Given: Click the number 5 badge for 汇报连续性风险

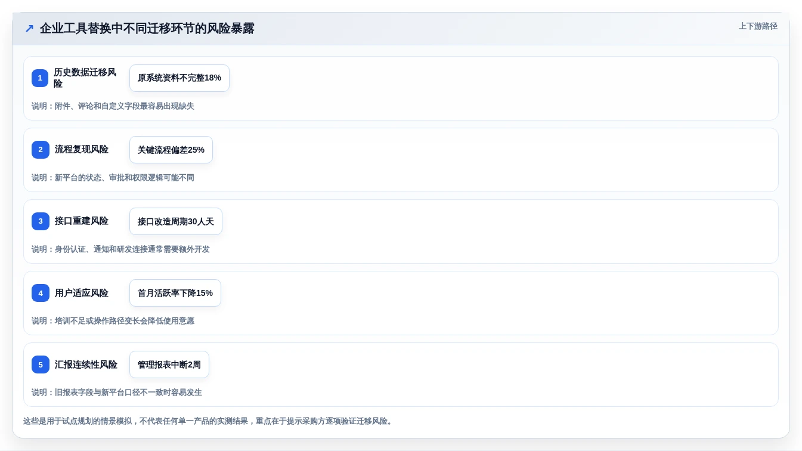Looking at the screenshot, I should (41, 364).
